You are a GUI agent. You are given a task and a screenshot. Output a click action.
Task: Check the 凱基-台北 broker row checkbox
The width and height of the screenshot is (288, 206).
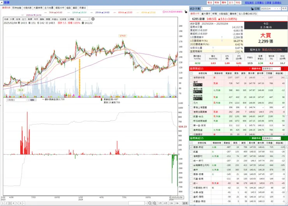191,116
